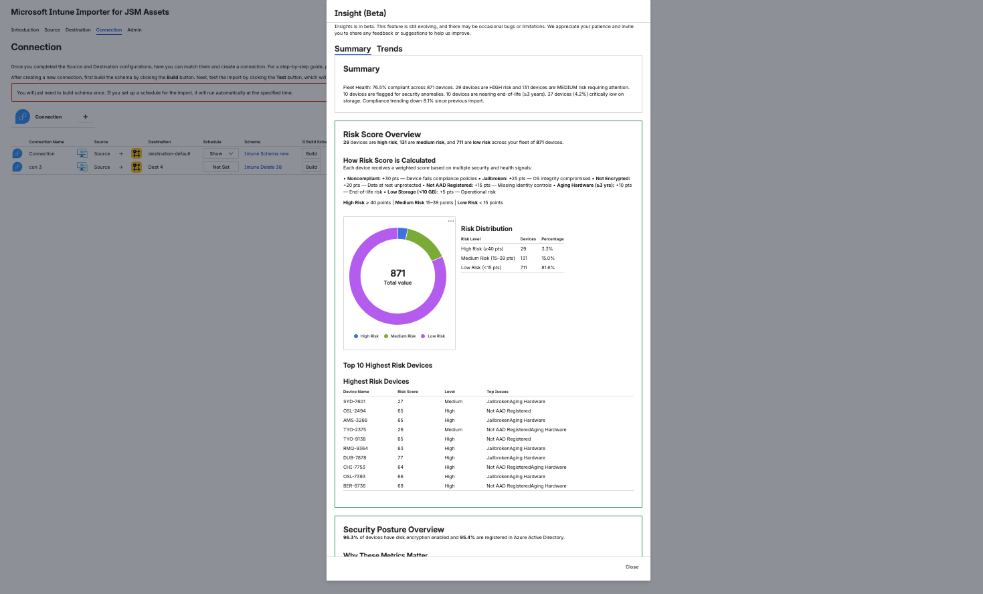
Task: Open the Introduction tab
Action: tap(25, 30)
